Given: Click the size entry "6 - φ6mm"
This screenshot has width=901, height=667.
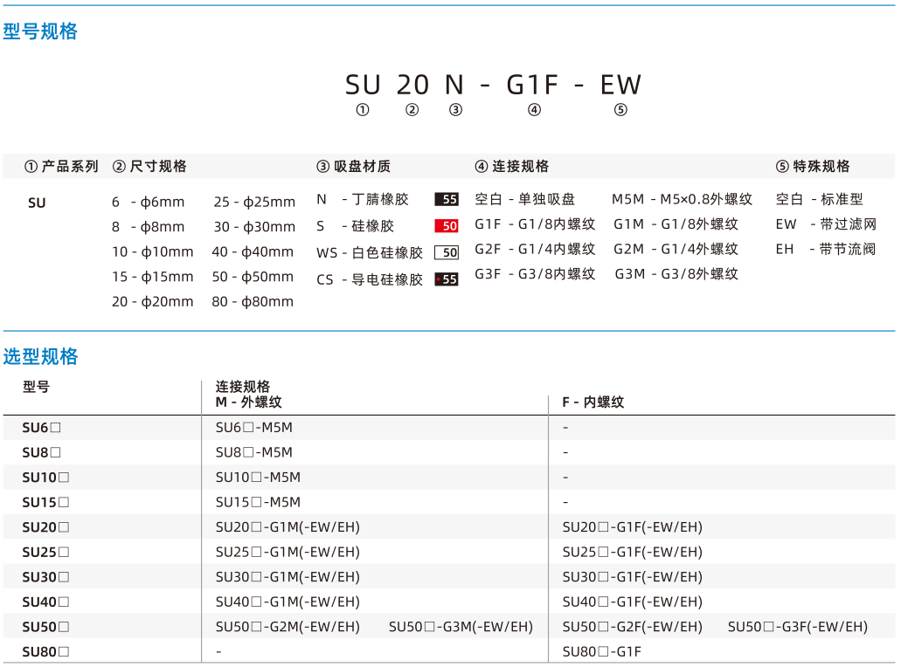Looking at the screenshot, I should click(149, 202).
